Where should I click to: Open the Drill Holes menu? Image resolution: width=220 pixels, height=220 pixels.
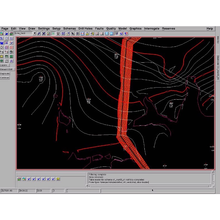[x=85, y=29]
